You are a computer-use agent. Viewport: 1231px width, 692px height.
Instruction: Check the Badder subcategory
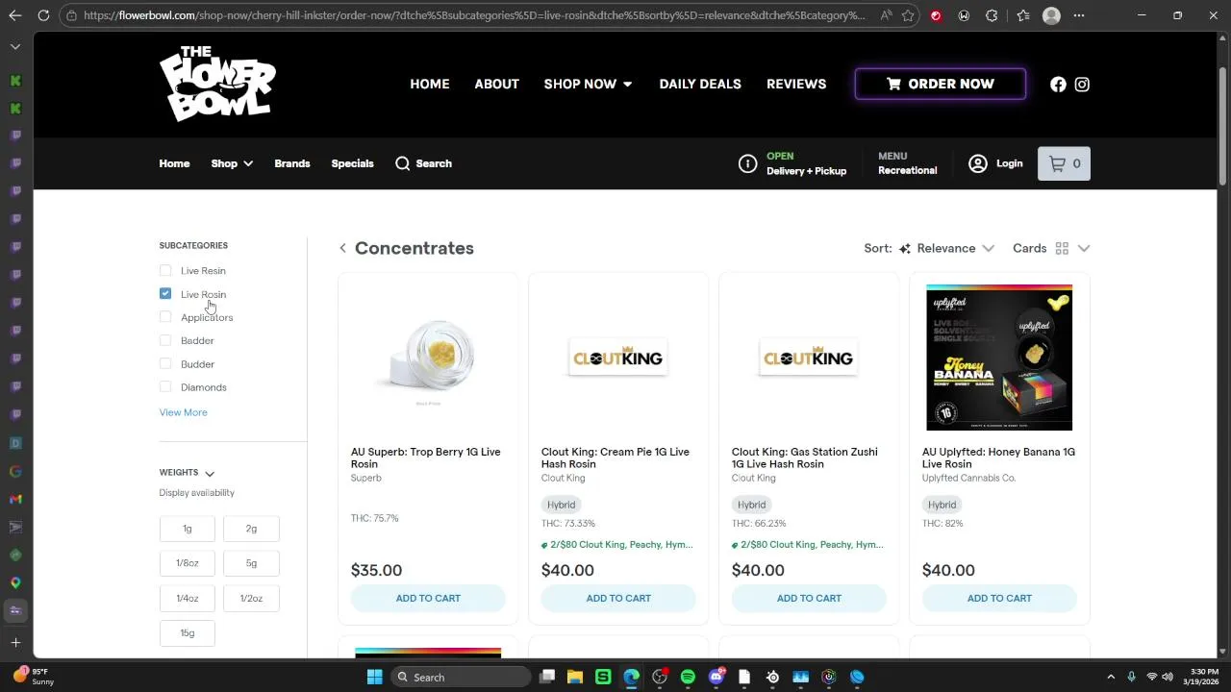click(165, 340)
